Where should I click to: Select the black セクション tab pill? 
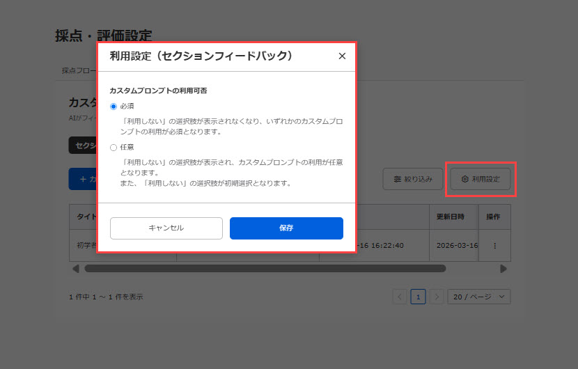pos(82,145)
